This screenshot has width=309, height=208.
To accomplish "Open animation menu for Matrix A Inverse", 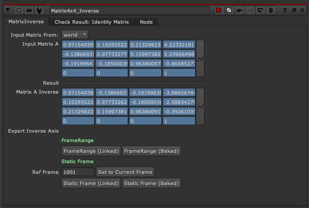I will (x=200, y=107).
